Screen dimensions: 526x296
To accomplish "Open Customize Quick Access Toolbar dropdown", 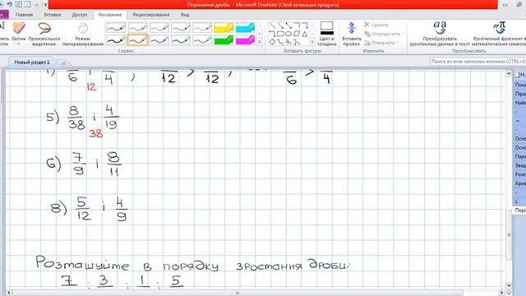I will tap(45, 5).
